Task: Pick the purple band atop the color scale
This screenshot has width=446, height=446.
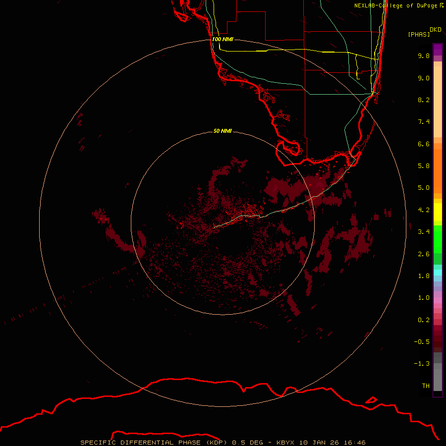Action: (438, 50)
